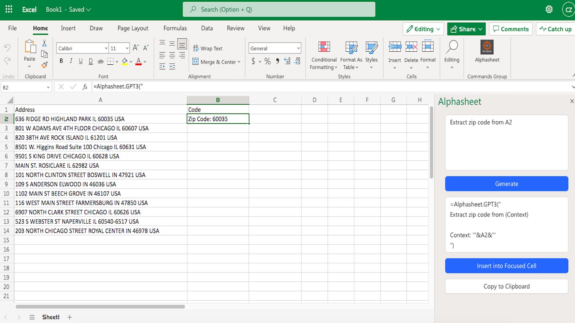Toggle underline formatting
Image resolution: width=575 pixels, height=323 pixels.
(x=81, y=61)
